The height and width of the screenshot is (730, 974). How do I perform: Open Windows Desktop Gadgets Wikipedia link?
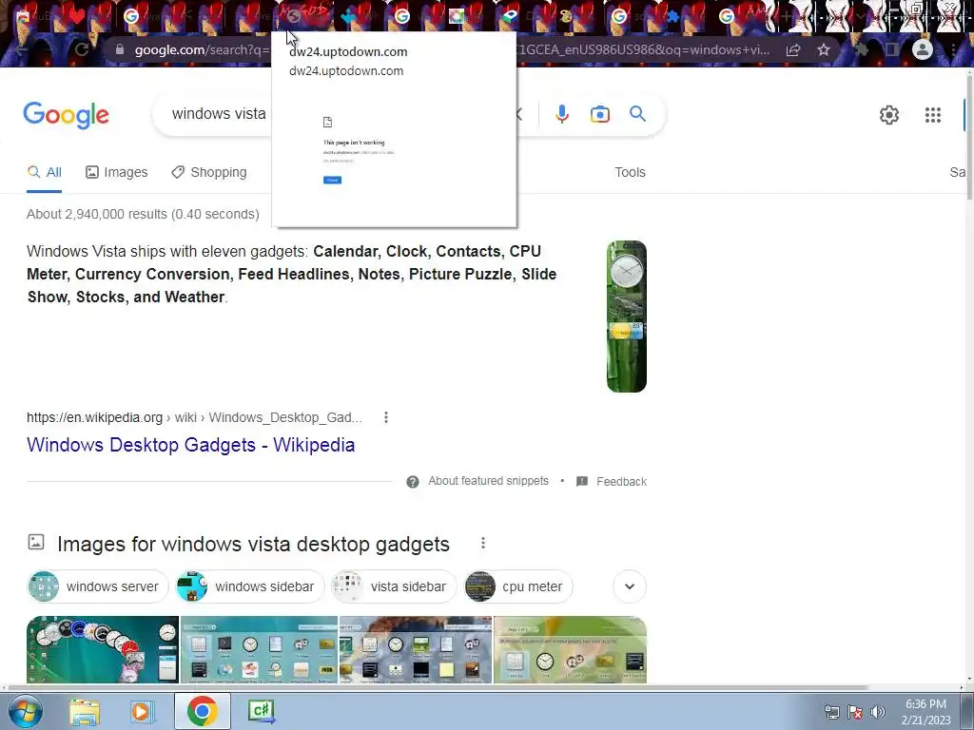(190, 445)
